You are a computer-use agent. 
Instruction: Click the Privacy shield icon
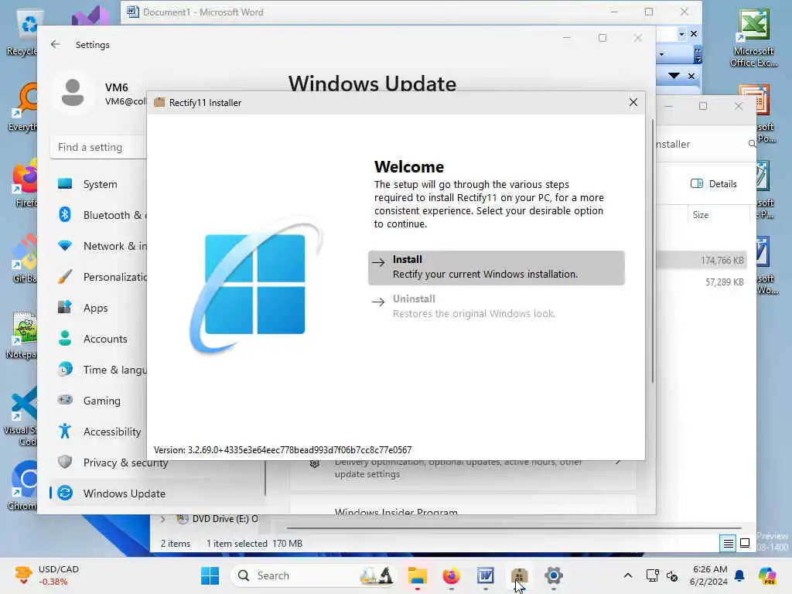point(65,462)
